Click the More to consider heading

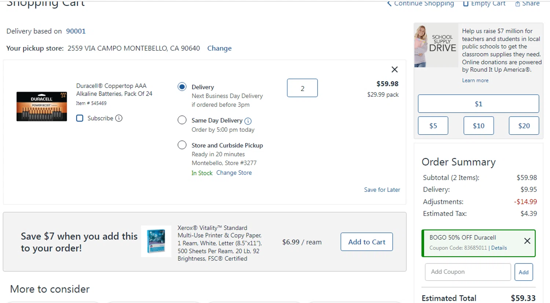tap(50, 289)
